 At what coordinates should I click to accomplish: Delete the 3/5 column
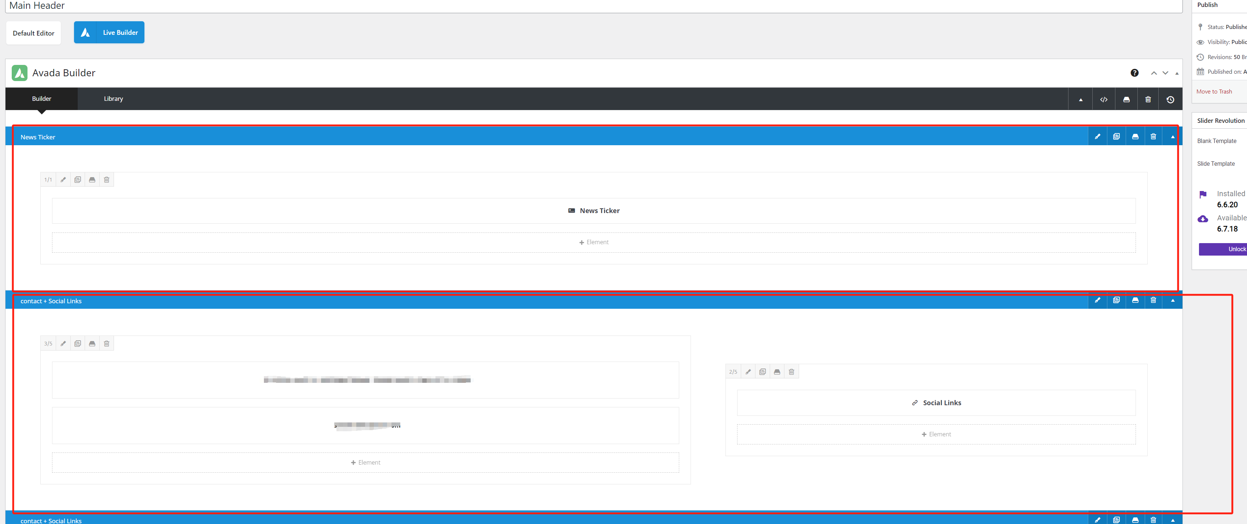(x=107, y=343)
